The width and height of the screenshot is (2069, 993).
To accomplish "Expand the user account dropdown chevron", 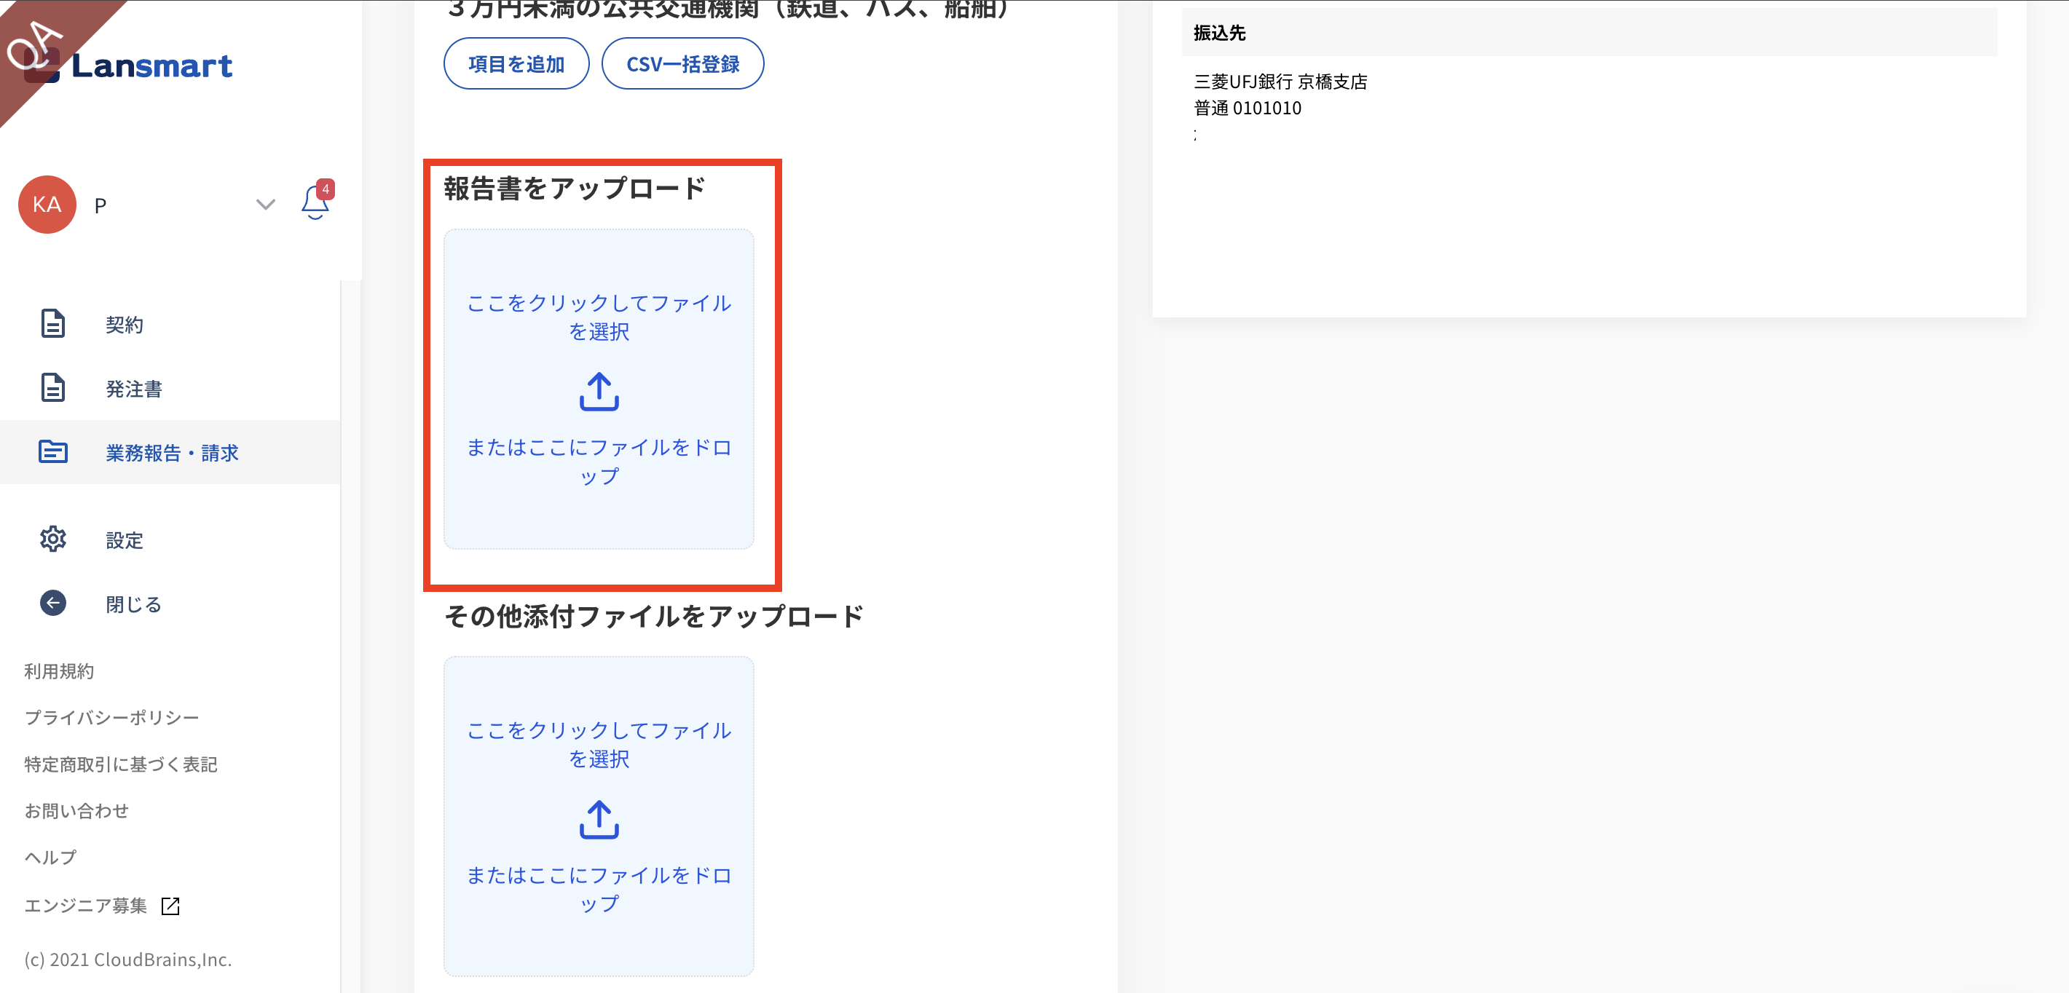I will 265,205.
